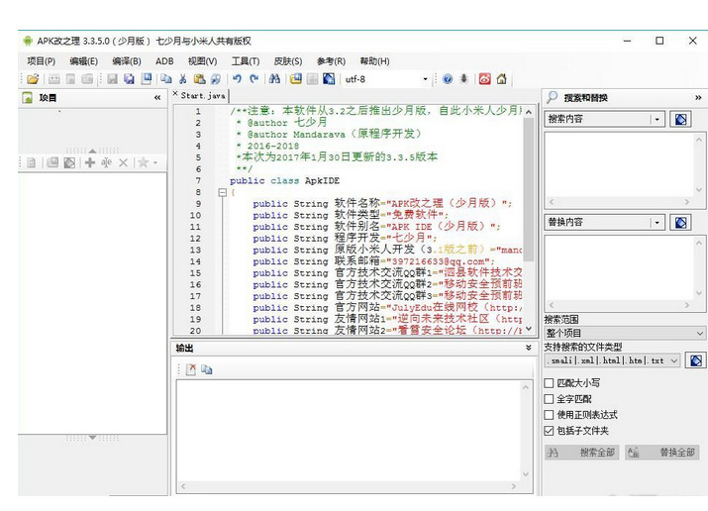Click the save all stacked floppy disks icon
Image resolution: width=708 pixels, height=511 pixels.
(x=129, y=79)
